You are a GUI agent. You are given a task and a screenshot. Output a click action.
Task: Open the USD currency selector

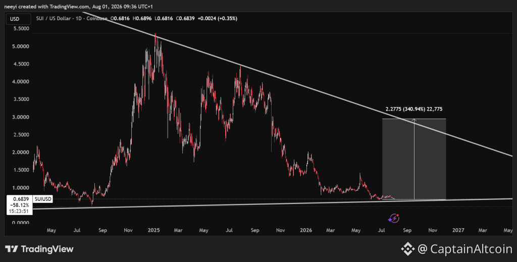pyautogui.click(x=18, y=19)
